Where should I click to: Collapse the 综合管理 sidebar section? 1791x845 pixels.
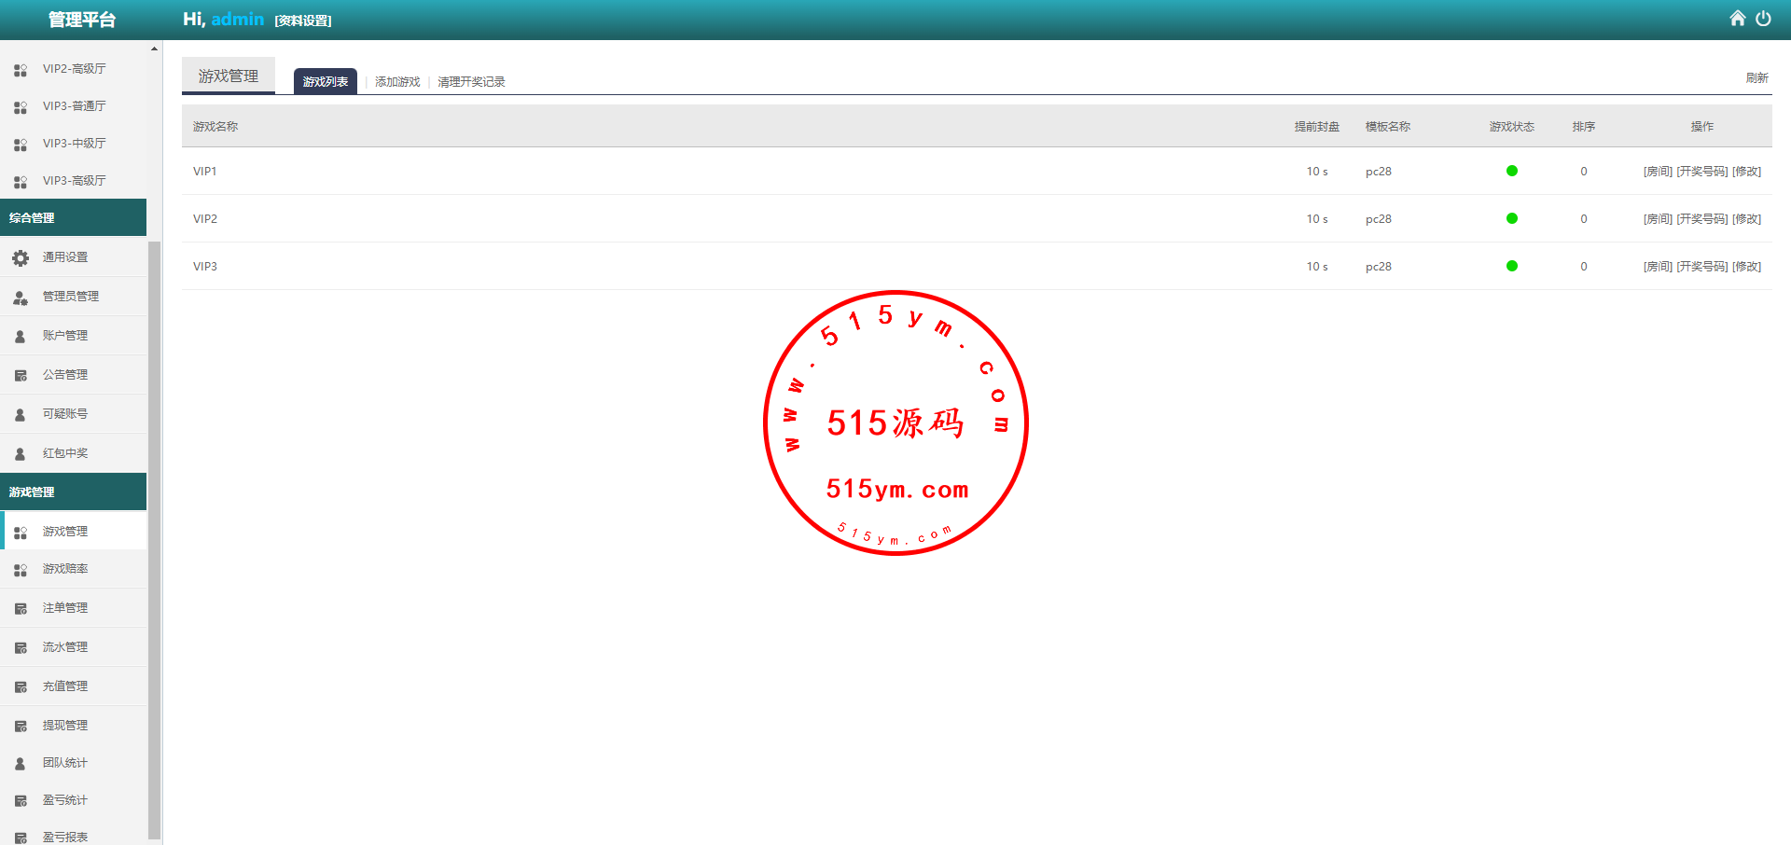pos(73,217)
